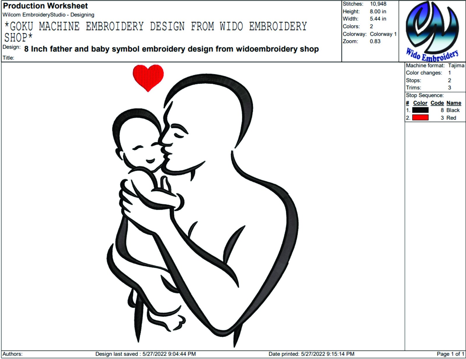Click the 'Color' column header
Viewport: 466px width, 359px height.
tap(420, 103)
